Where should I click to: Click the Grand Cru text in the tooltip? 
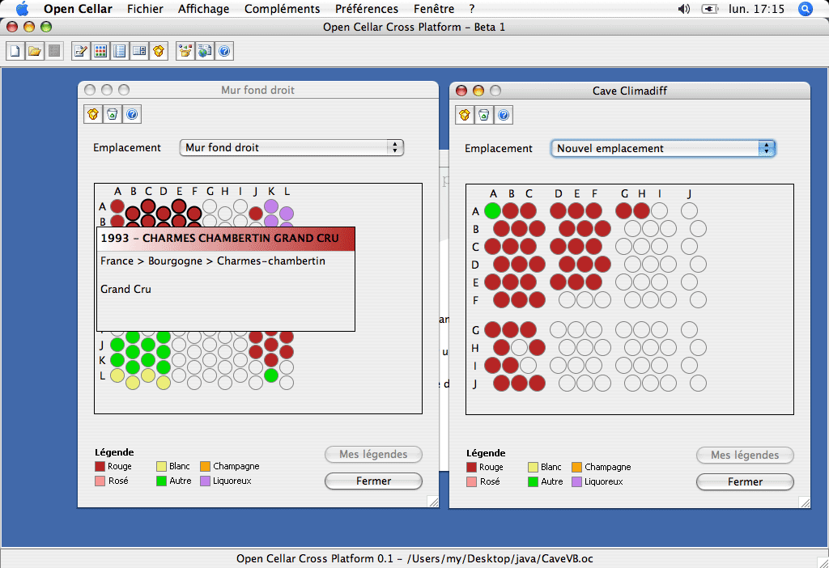click(x=125, y=290)
